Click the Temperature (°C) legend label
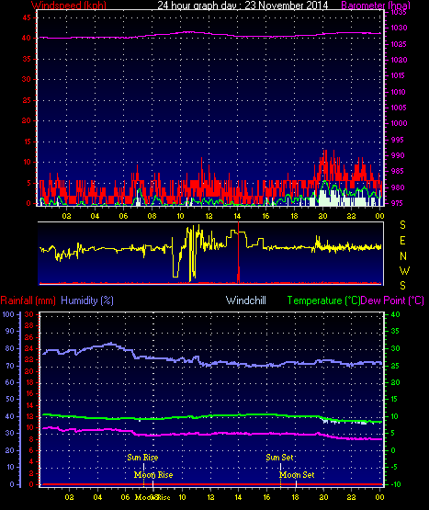The height and width of the screenshot is (510, 429). tap(323, 300)
